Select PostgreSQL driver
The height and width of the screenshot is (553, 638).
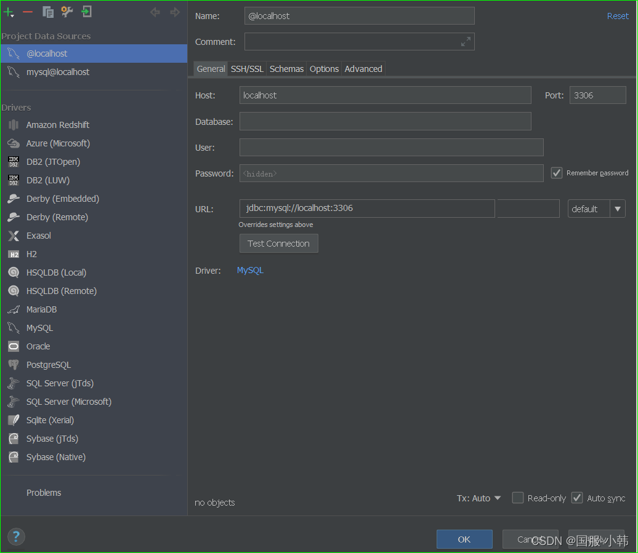(94, 365)
